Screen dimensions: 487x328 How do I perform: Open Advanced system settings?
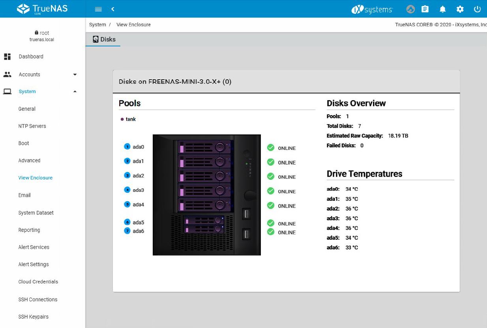(29, 160)
